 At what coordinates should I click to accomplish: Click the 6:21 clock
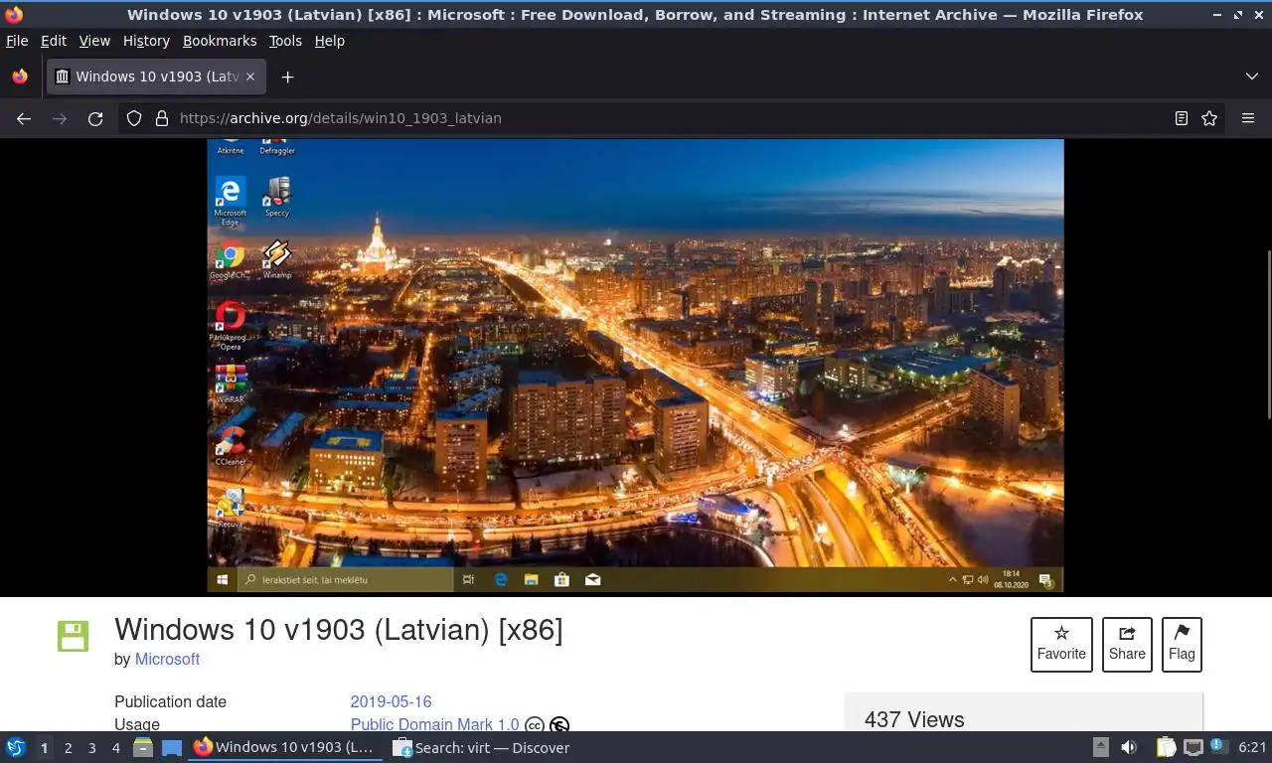[x=1252, y=747]
